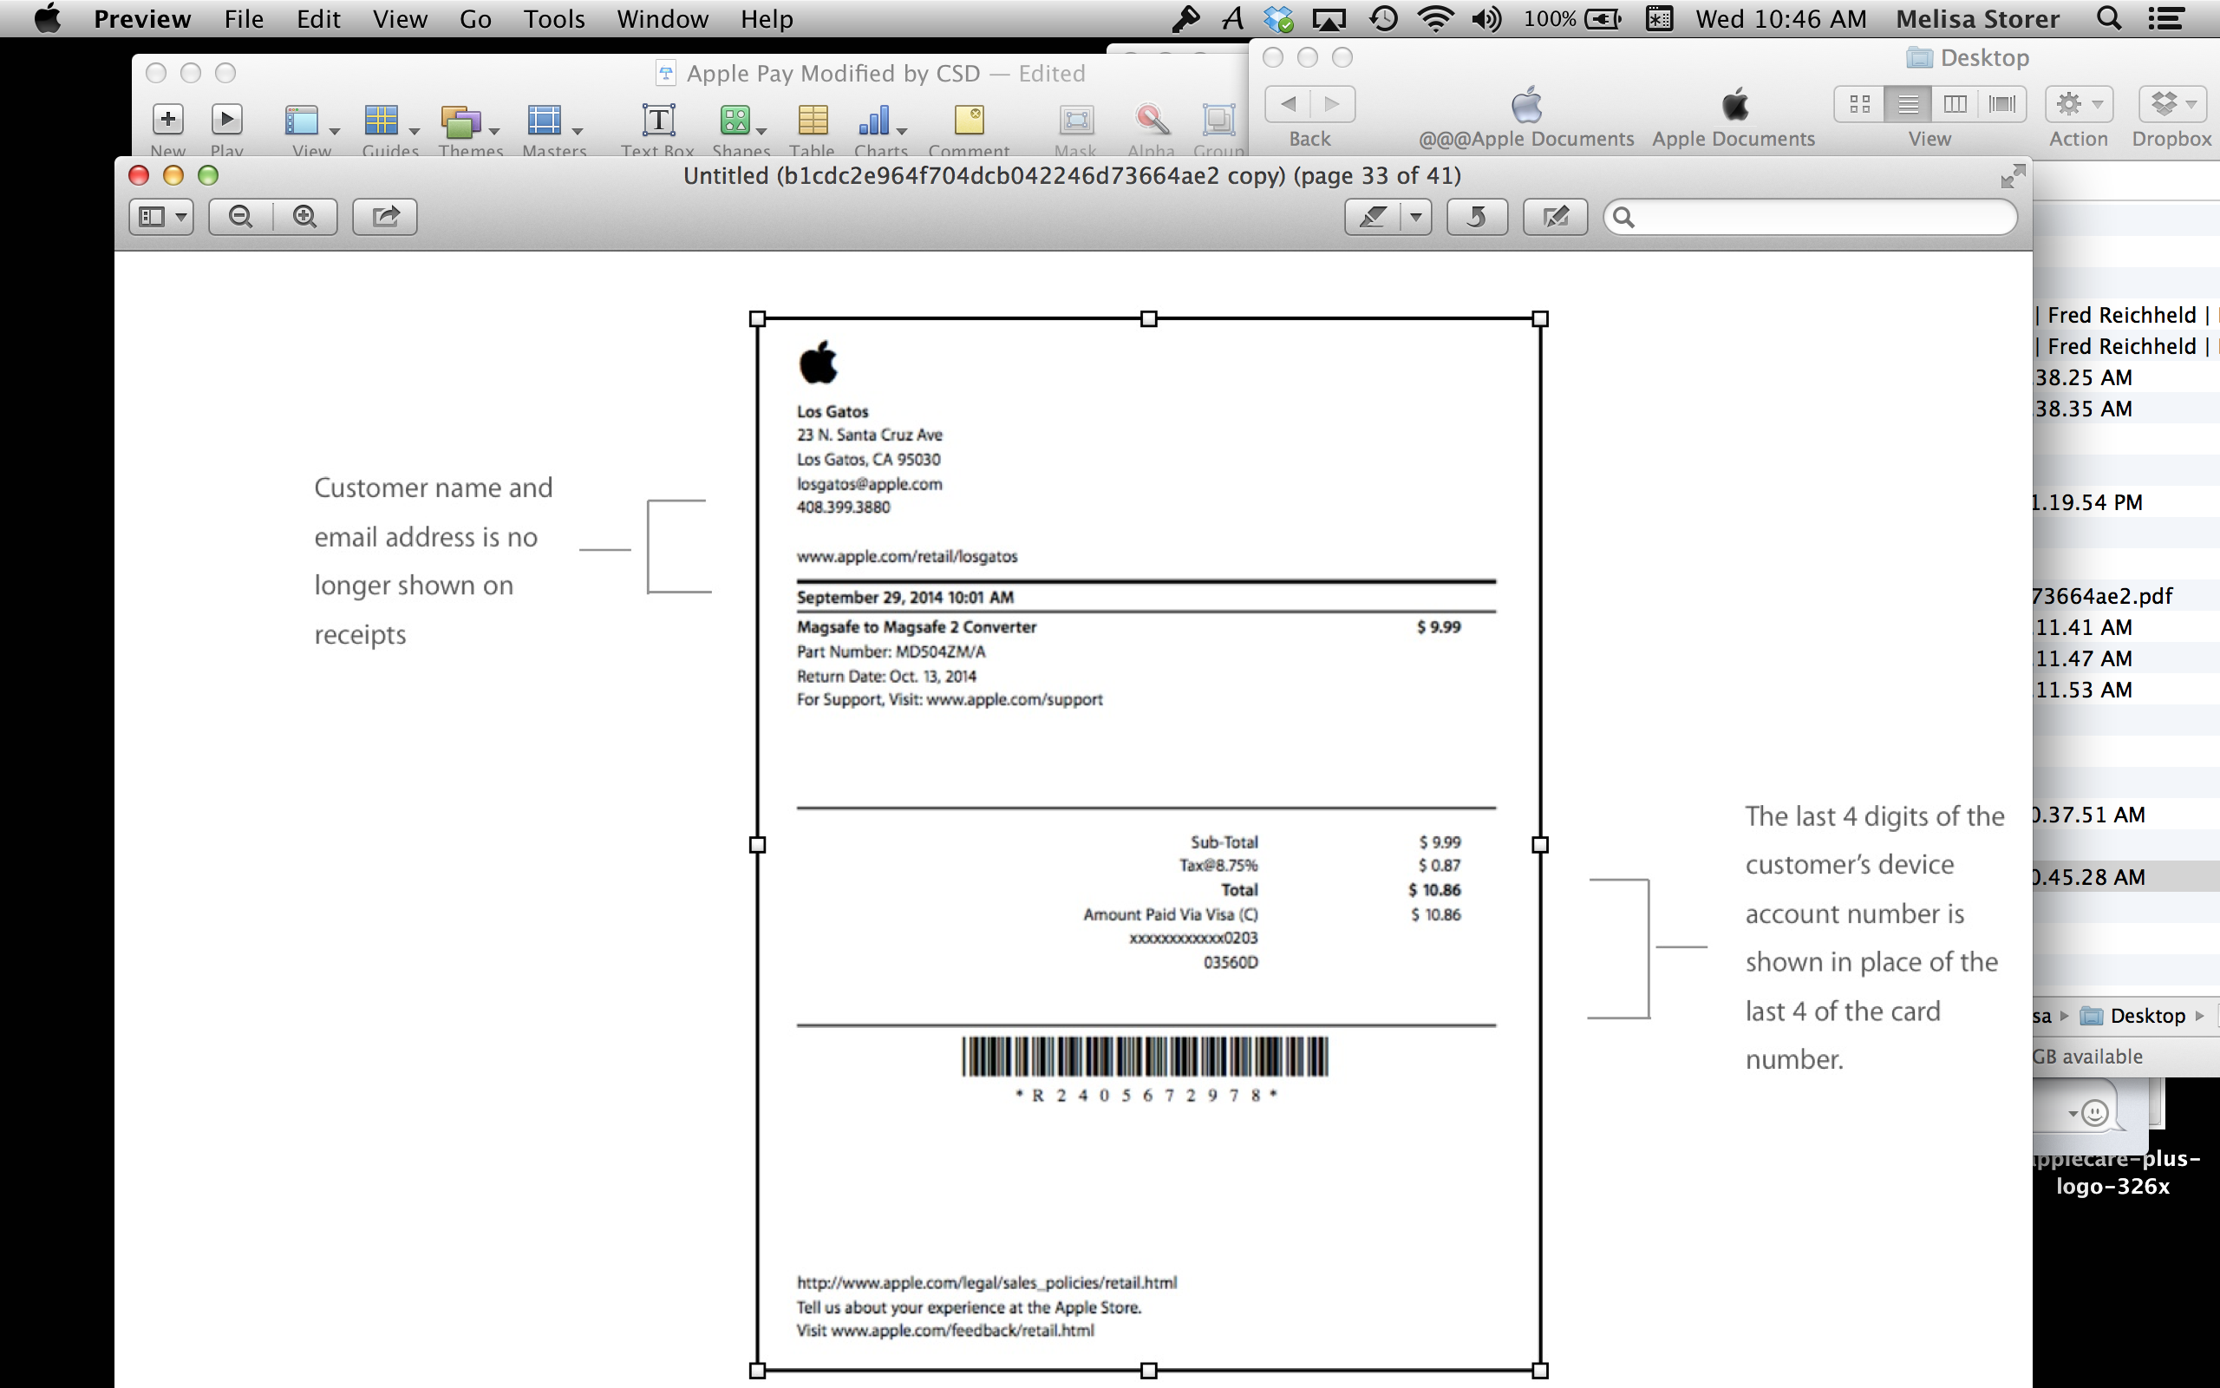This screenshot has height=1388, width=2220.
Task: Click the battery 100% status item
Action: pos(1571,18)
